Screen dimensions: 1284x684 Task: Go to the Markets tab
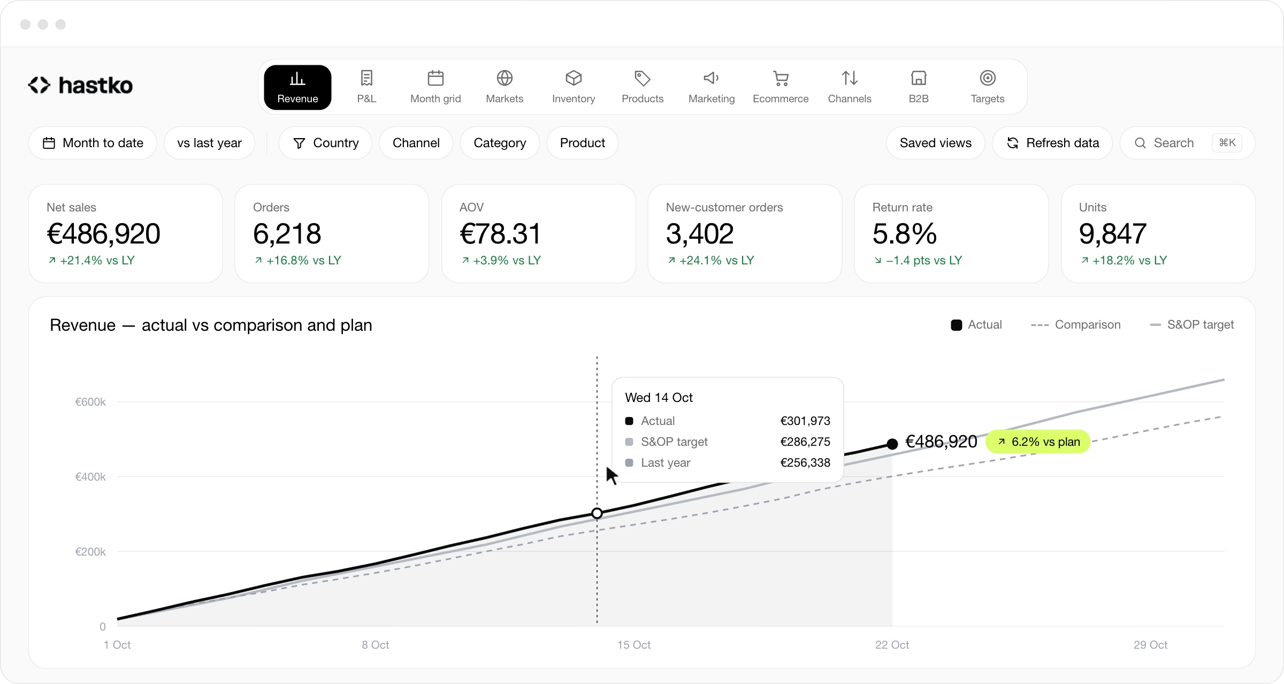tap(505, 87)
